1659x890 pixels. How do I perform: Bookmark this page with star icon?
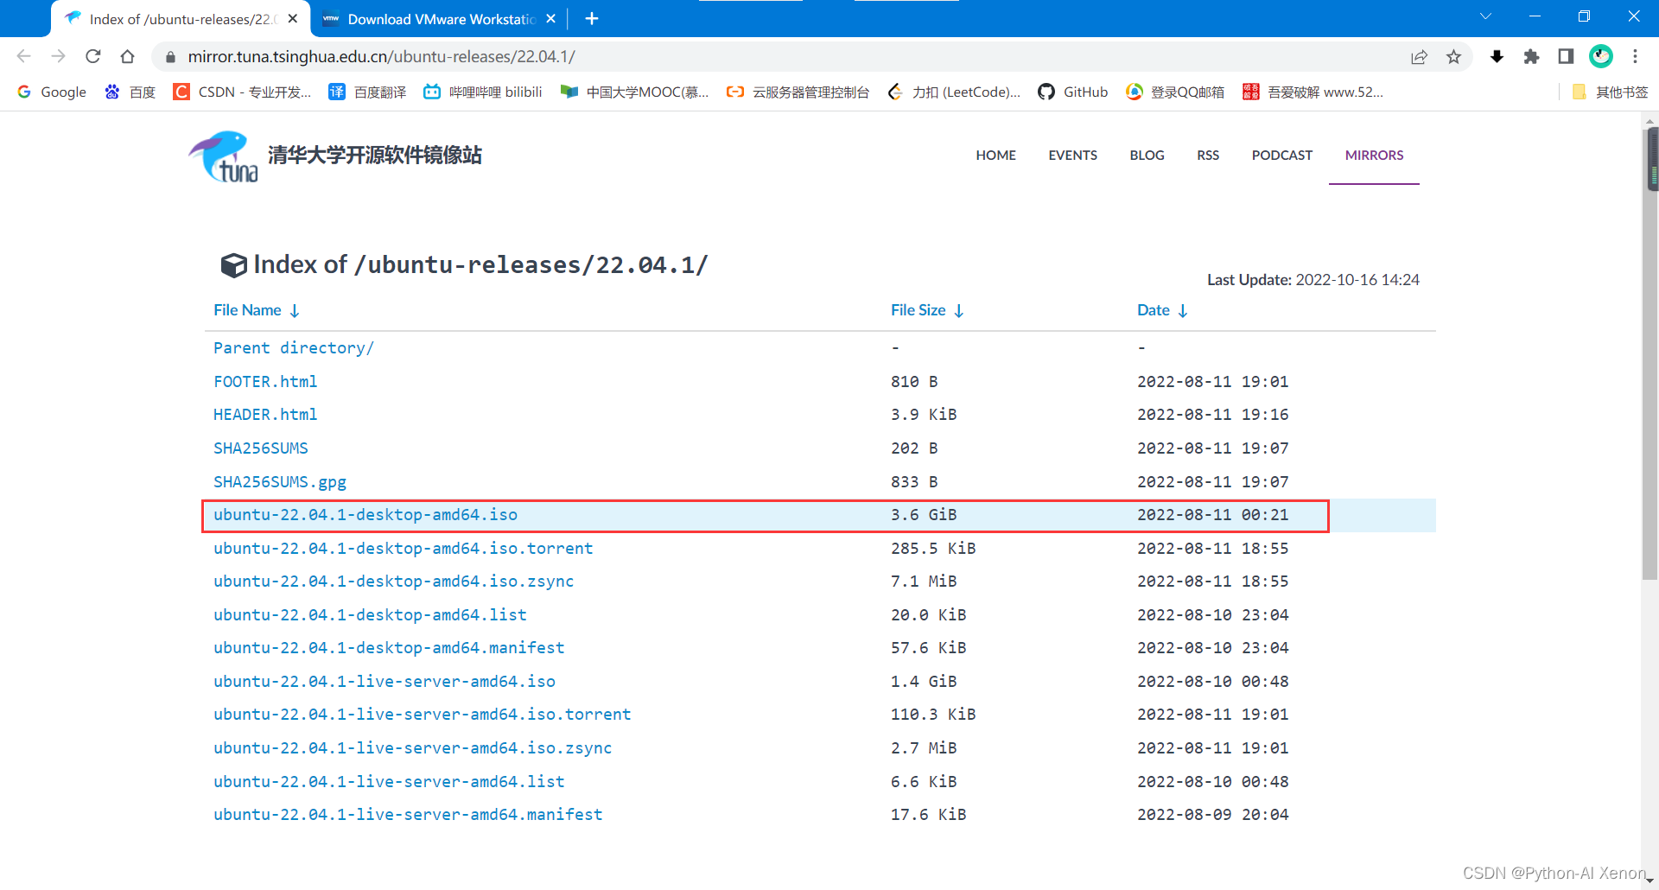[1453, 57]
